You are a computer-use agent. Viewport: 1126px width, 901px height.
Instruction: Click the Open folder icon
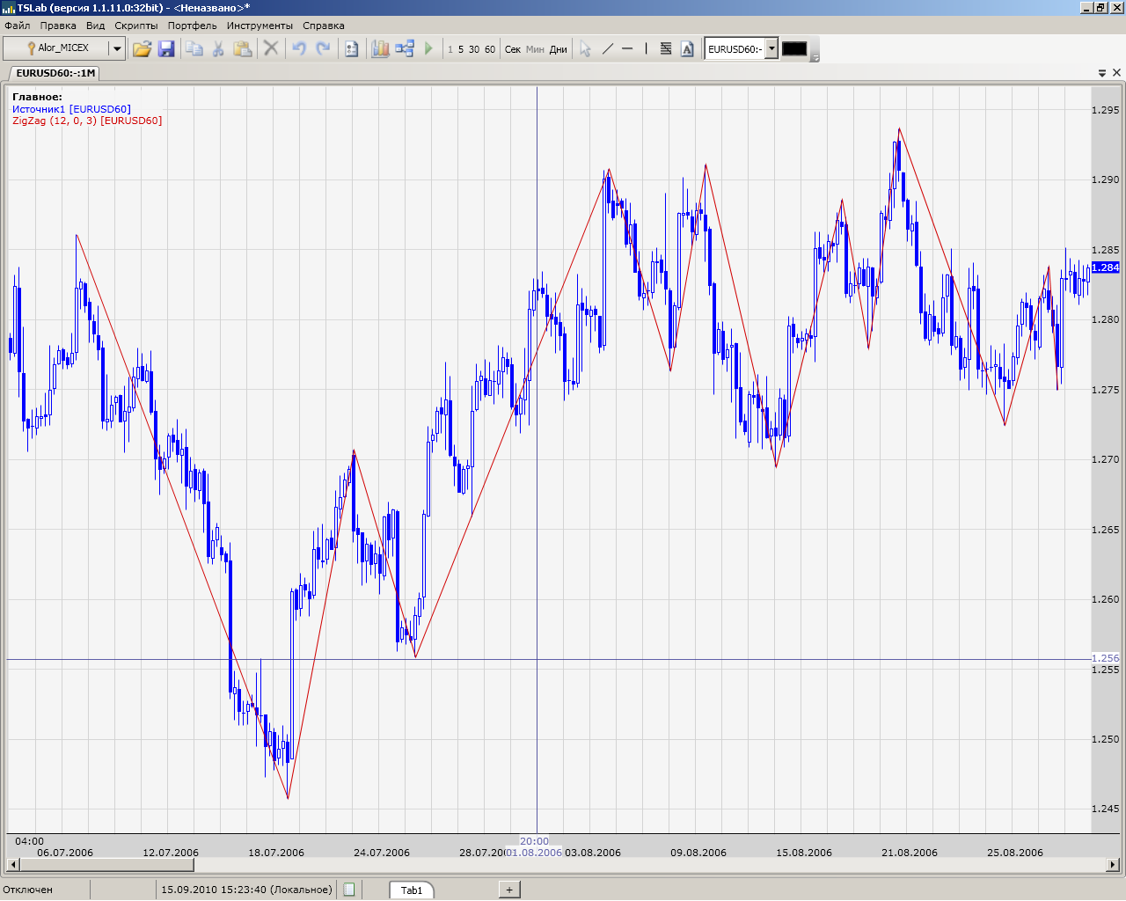pyautogui.click(x=142, y=49)
